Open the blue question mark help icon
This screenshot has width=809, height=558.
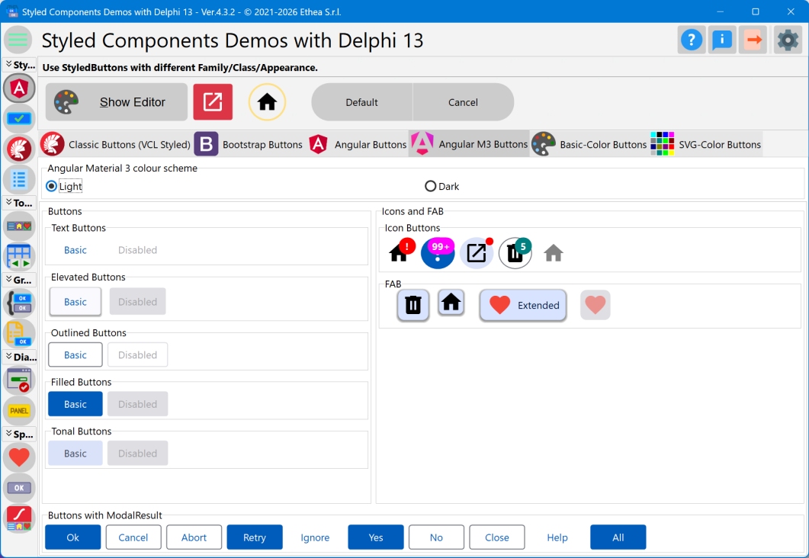692,40
